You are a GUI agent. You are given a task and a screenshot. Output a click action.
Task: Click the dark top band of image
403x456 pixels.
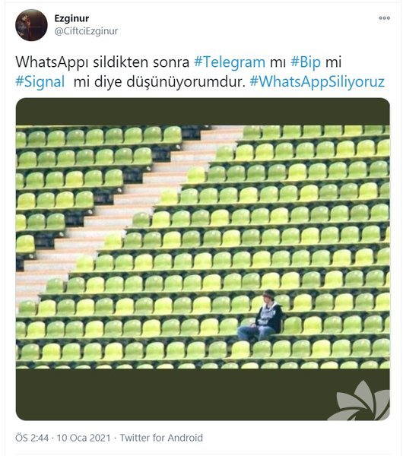202,112
